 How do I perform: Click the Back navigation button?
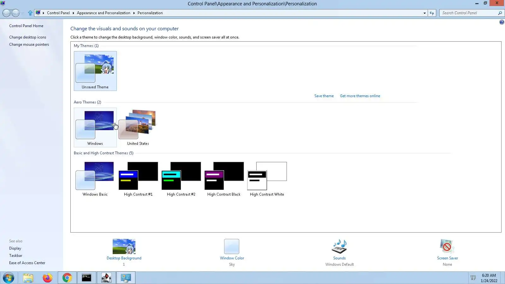(x=6, y=13)
